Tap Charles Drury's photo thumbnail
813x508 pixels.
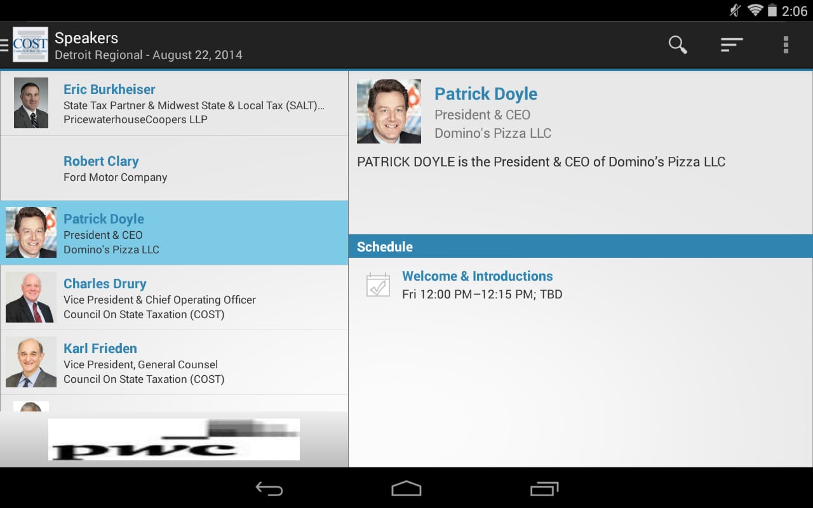pos(31,297)
